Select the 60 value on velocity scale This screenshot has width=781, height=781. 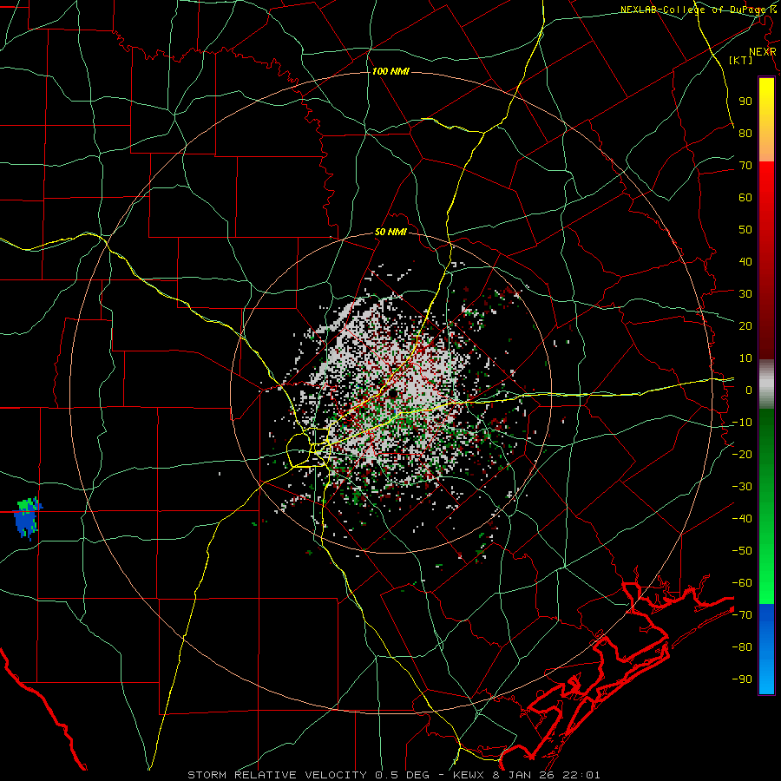[745, 197]
